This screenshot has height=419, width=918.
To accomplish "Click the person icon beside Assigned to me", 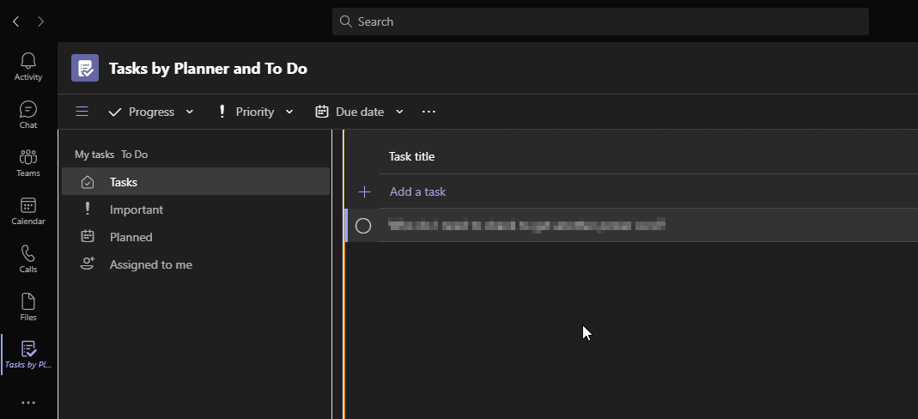I will coord(88,264).
